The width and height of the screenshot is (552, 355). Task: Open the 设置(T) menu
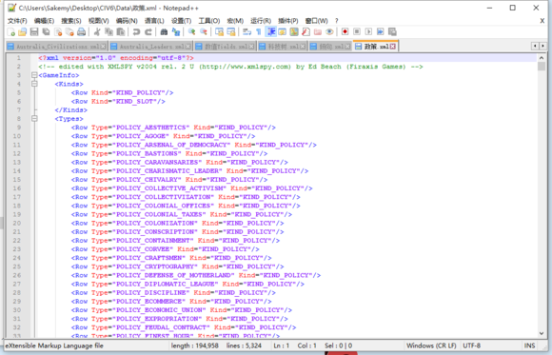pos(181,21)
